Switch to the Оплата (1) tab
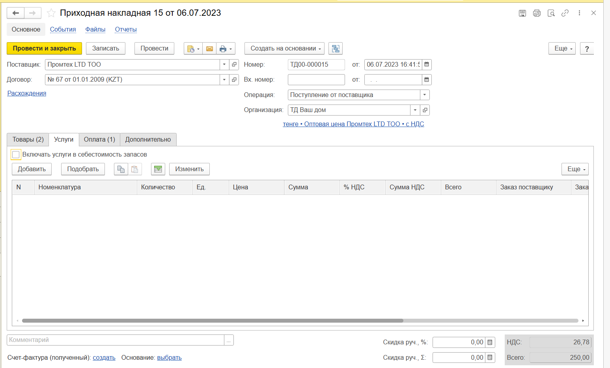 click(99, 140)
